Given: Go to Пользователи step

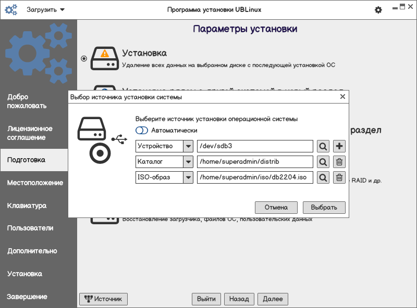Looking at the screenshot, I should [30, 228].
